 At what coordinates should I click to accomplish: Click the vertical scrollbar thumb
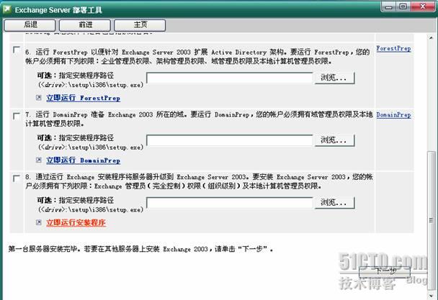coord(432,220)
